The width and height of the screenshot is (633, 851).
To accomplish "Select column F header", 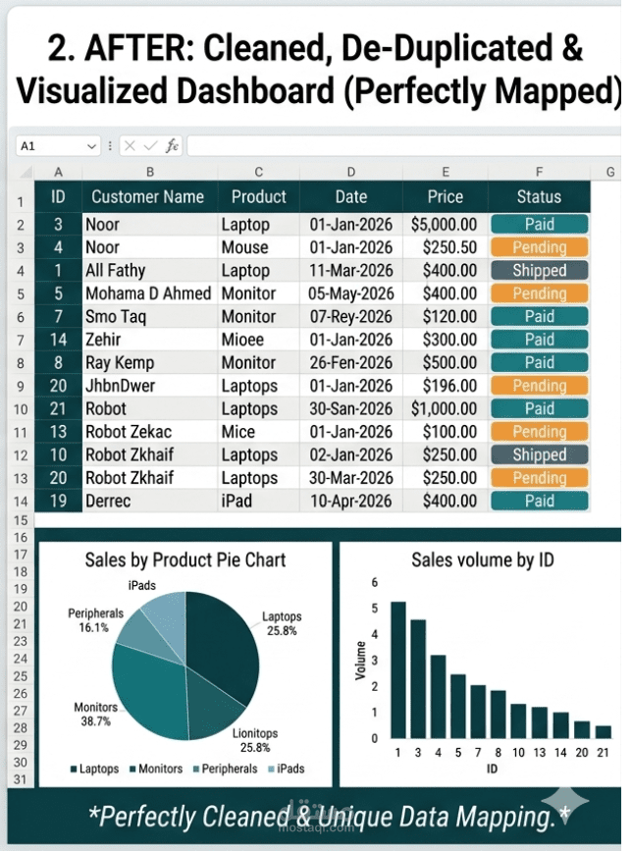I will (539, 172).
